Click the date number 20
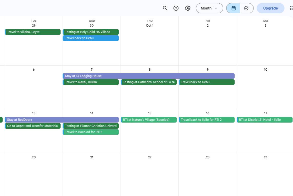The width and height of the screenshot is (293, 196). click(34, 157)
